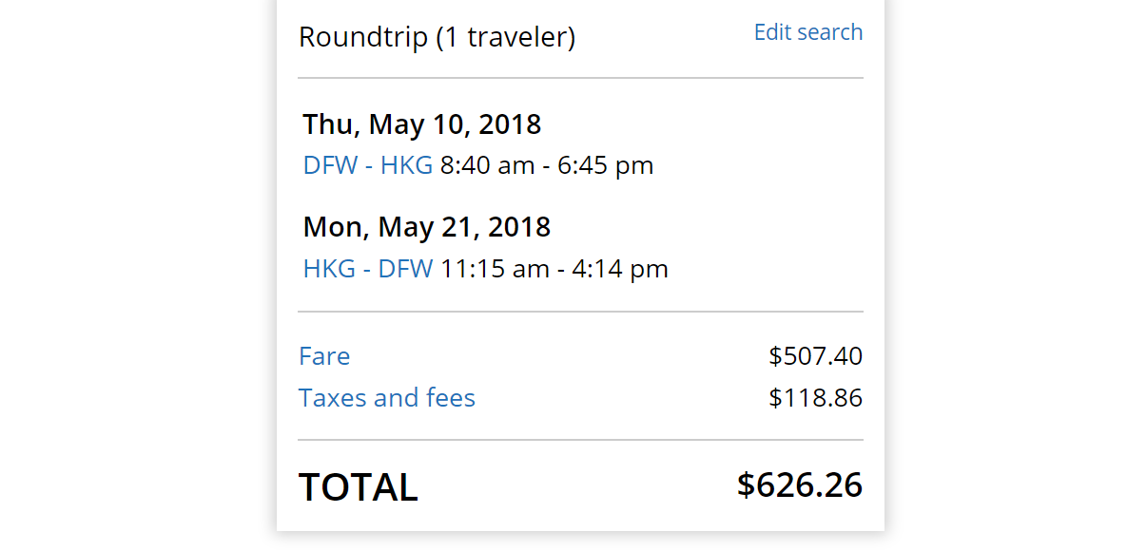Click the divider line above the Fare row
Image resolution: width=1147 pixels, height=551 pixels.
(x=580, y=312)
